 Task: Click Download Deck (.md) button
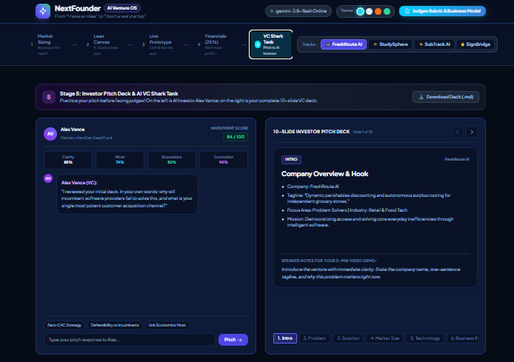tap(446, 97)
